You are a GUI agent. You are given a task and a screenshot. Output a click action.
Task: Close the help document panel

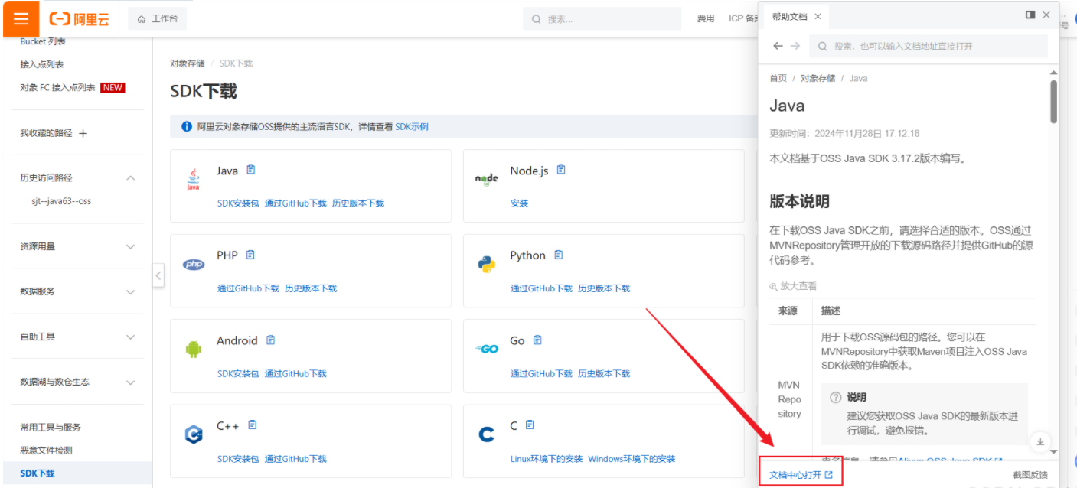[1046, 15]
